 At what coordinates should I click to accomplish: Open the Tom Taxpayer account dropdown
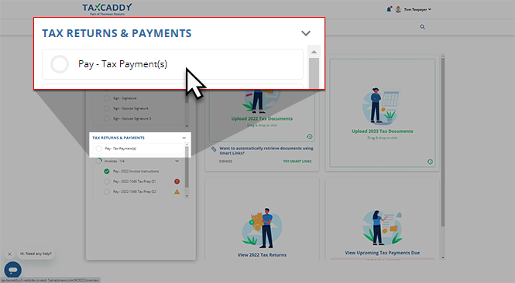[x=417, y=9]
